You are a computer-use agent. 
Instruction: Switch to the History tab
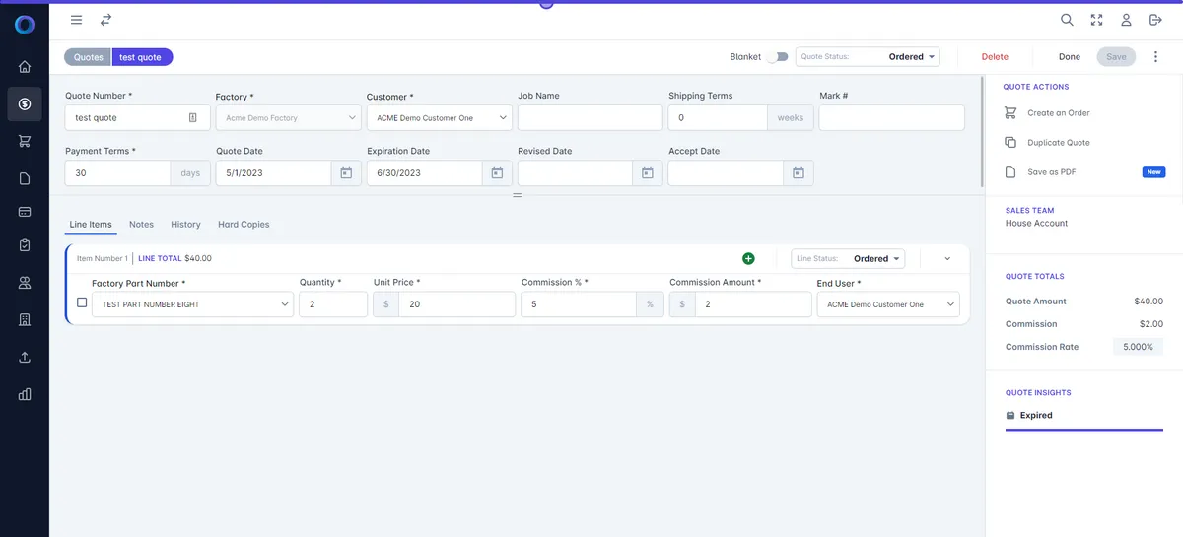tap(185, 225)
